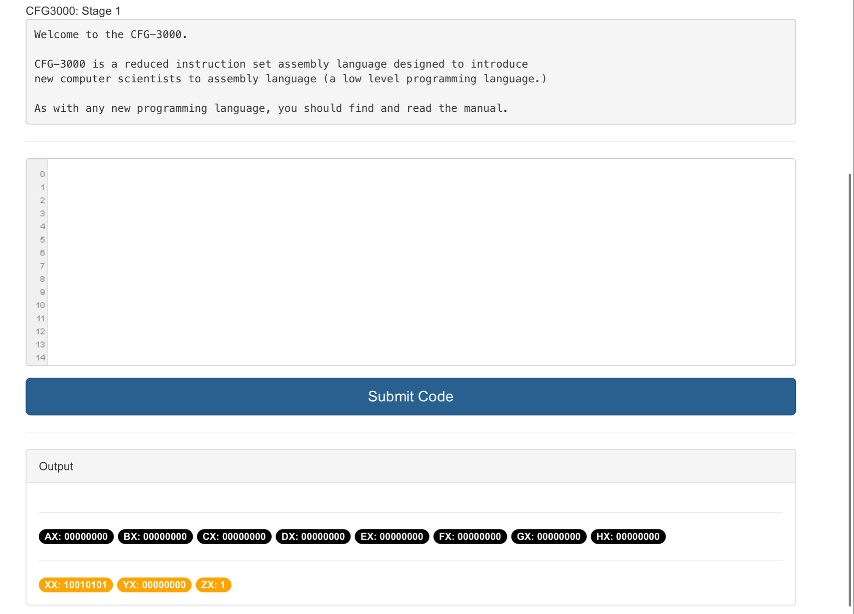
Task: Click line number 0 in editor gutter
Action: tap(42, 174)
